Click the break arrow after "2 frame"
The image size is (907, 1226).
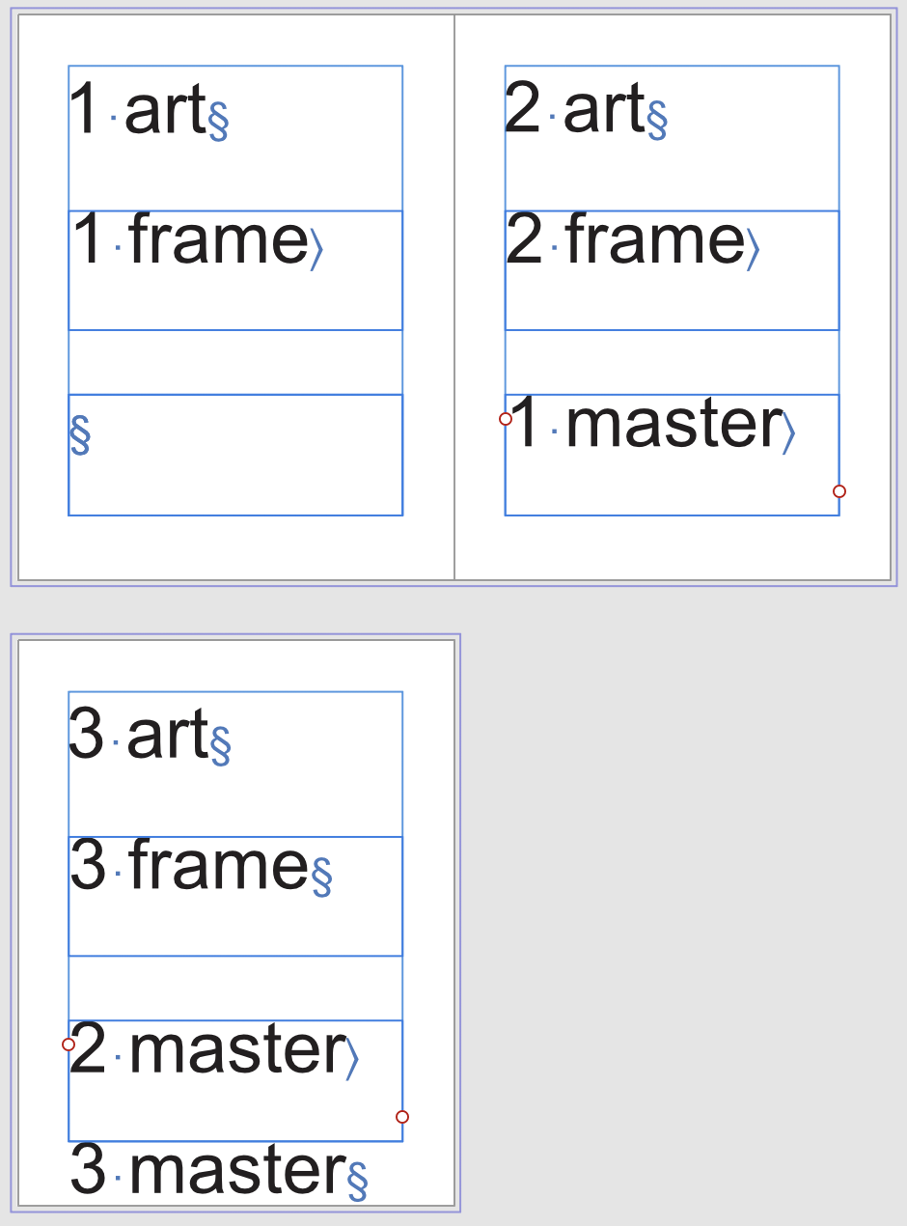[753, 249]
